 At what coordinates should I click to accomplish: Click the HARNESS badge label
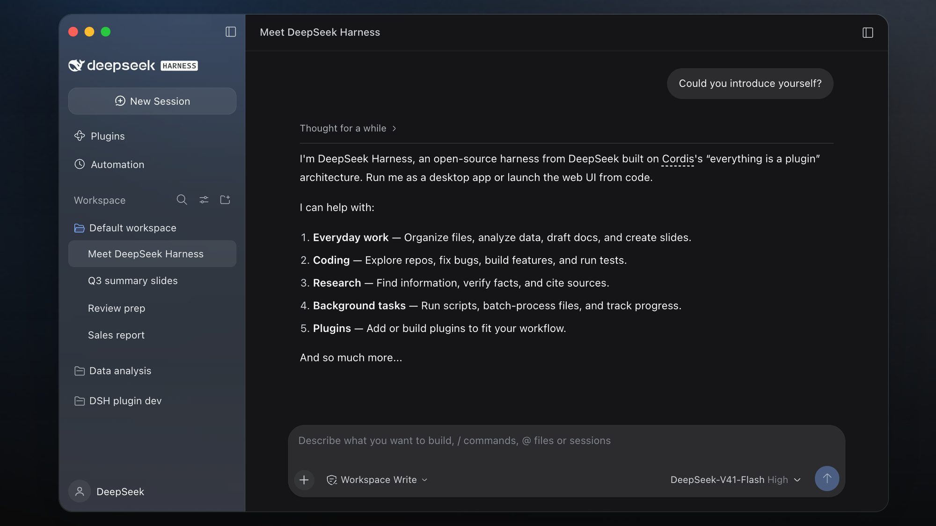tap(179, 66)
